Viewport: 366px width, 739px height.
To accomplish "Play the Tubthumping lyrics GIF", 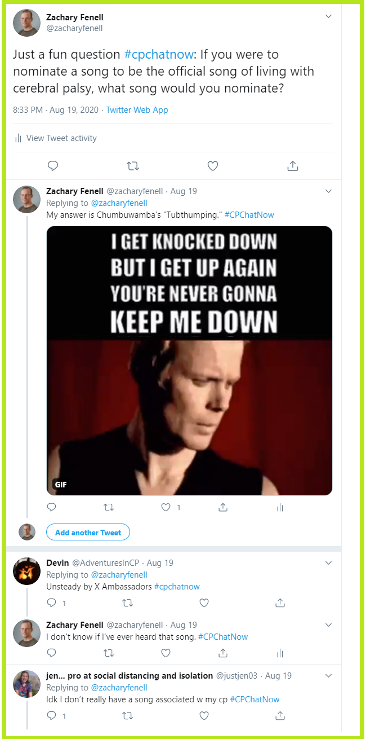I will (x=189, y=360).
